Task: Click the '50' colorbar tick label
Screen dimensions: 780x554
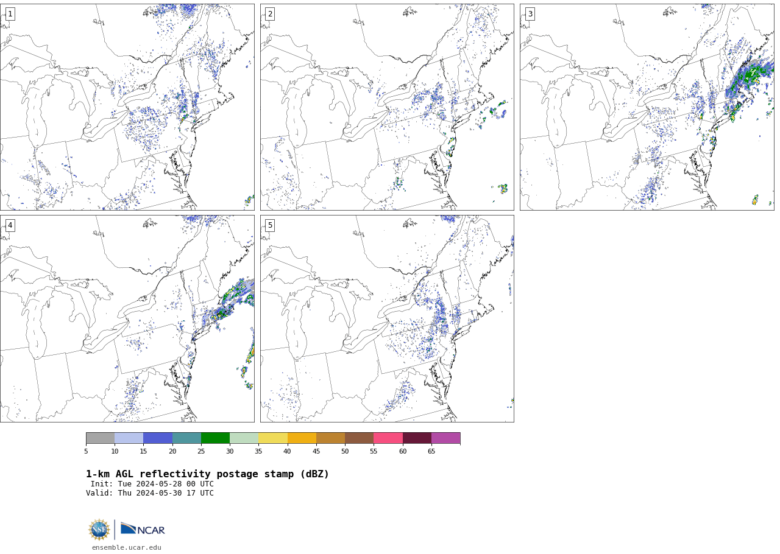Action: click(345, 451)
